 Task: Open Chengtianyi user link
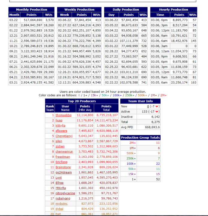pyautogui.click(x=64, y=136)
